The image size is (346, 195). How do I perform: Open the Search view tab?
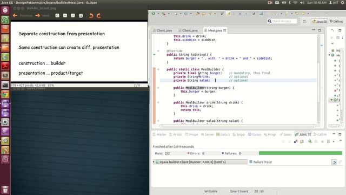(x=286, y=134)
